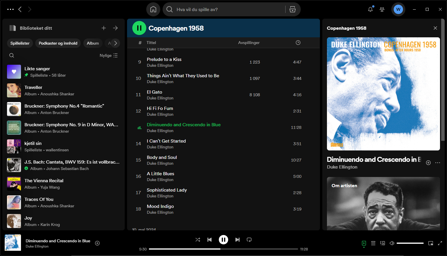This screenshot has height=256, width=447.
Task: Open the notifications bell
Action: pyautogui.click(x=370, y=9)
